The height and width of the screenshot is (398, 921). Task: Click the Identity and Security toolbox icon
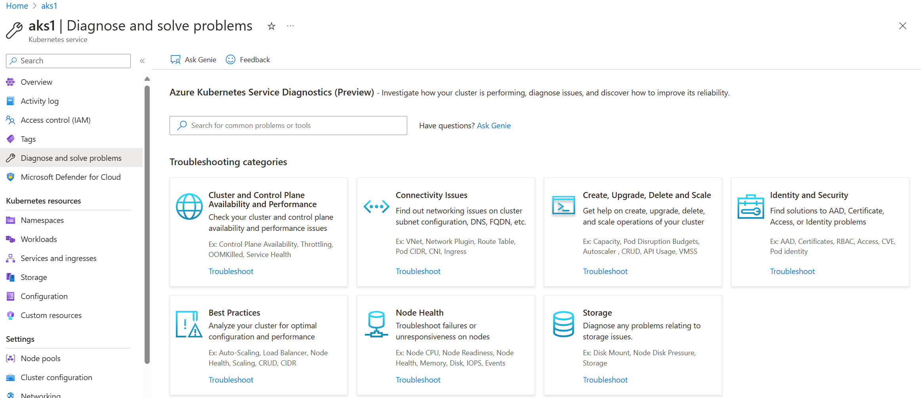(751, 206)
